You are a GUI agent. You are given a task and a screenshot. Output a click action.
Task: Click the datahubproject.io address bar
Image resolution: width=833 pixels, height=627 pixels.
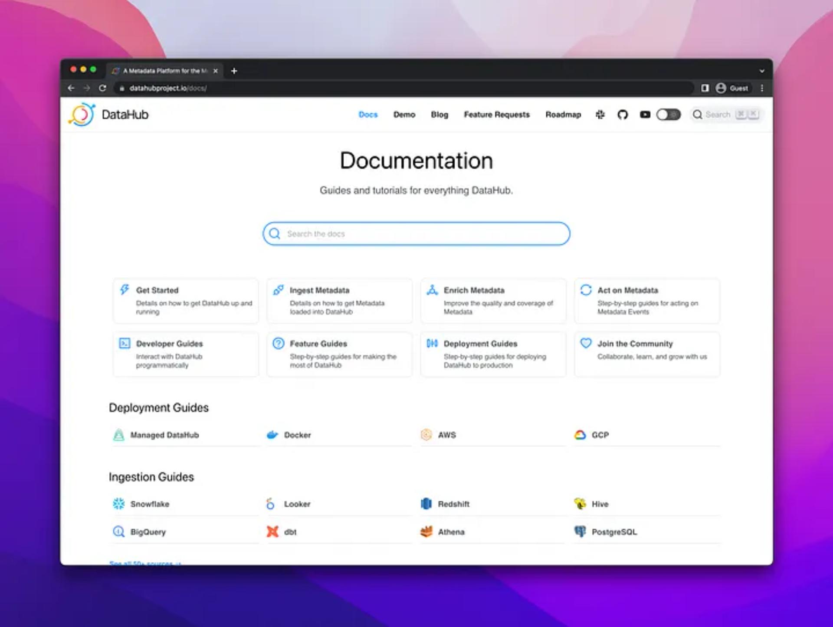tap(403, 88)
